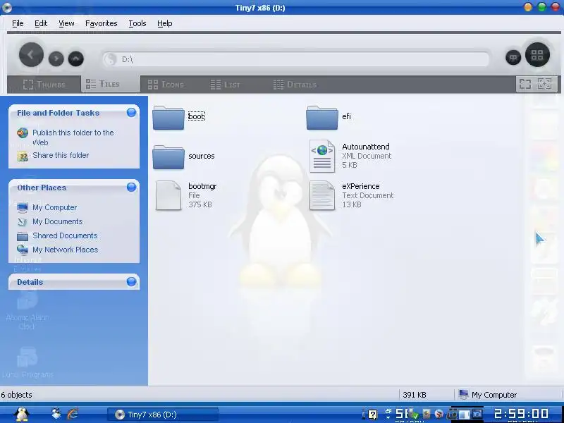Click the efi folder name label
Screen dimensions: 564x423
tap(346, 116)
